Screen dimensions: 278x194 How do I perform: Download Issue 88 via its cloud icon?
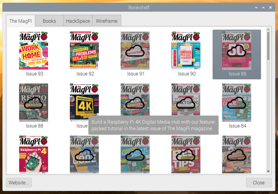[33, 103]
